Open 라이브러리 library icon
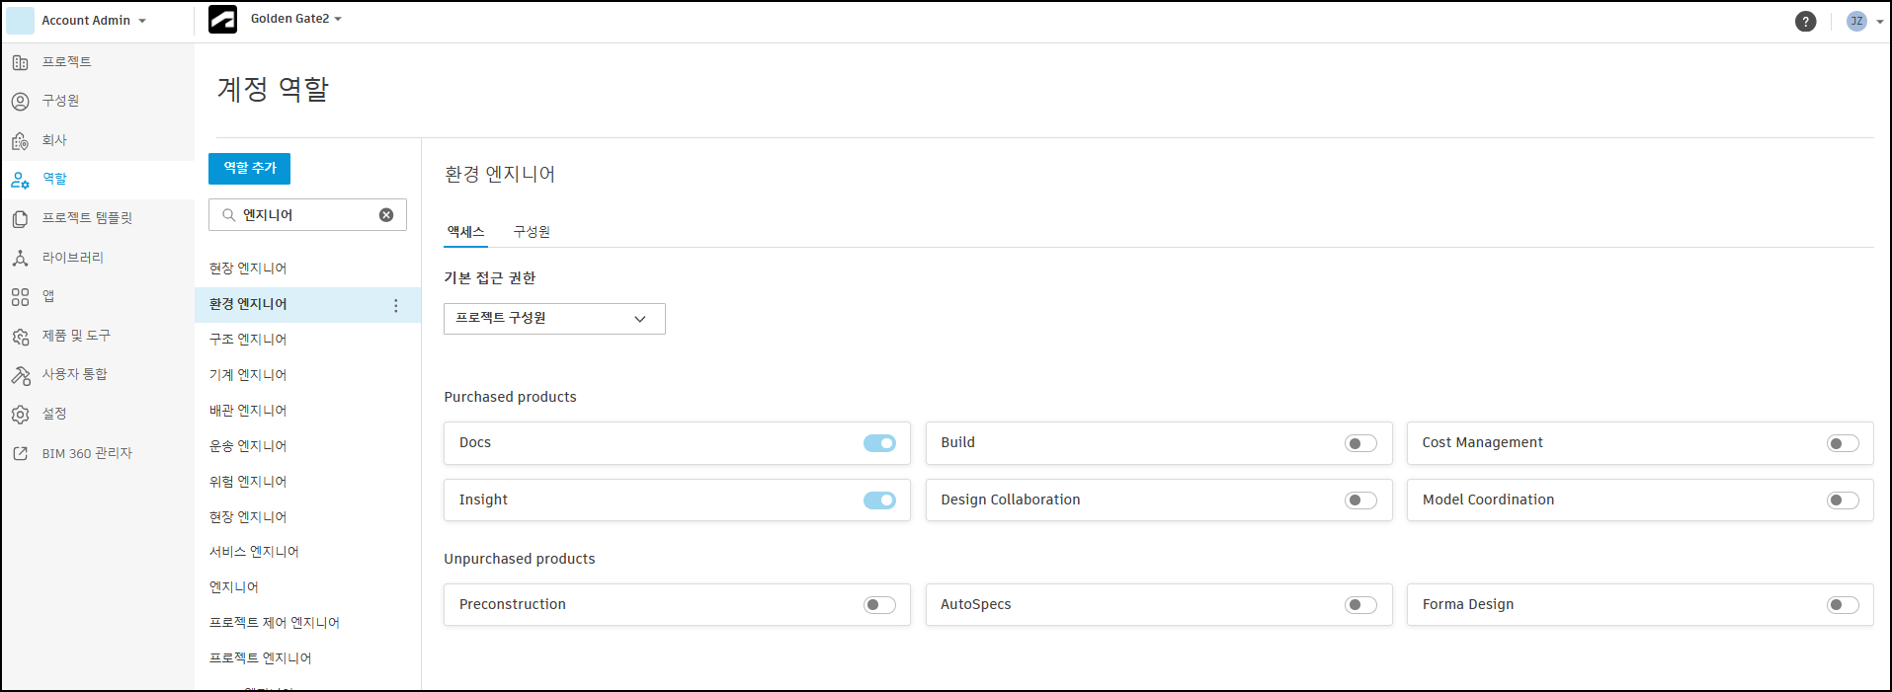 [20, 258]
